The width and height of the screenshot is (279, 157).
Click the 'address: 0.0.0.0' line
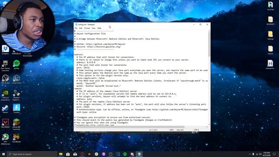click(x=86, y=62)
